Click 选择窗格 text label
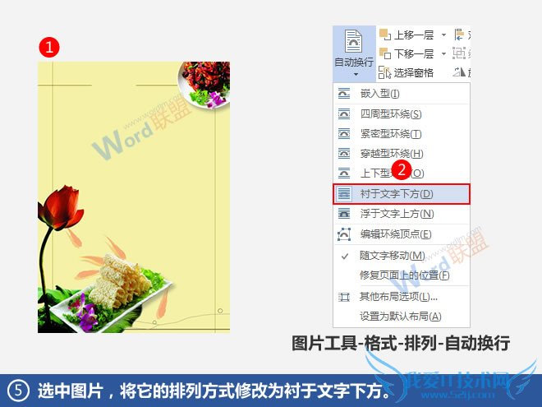Screen dimensions: 542x407 point(413,72)
